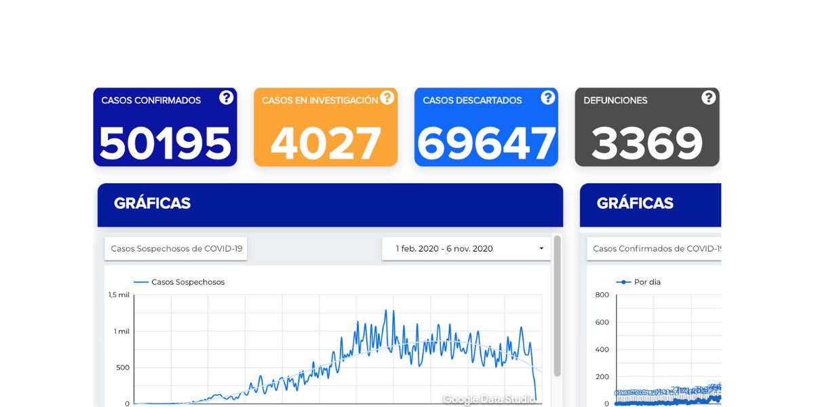The height and width of the screenshot is (407, 814).
Task: Click the 1,5 mil axis label
Action: [119, 294]
